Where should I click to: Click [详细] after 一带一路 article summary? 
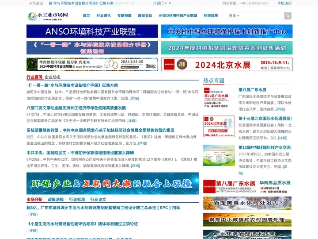(134, 98)
